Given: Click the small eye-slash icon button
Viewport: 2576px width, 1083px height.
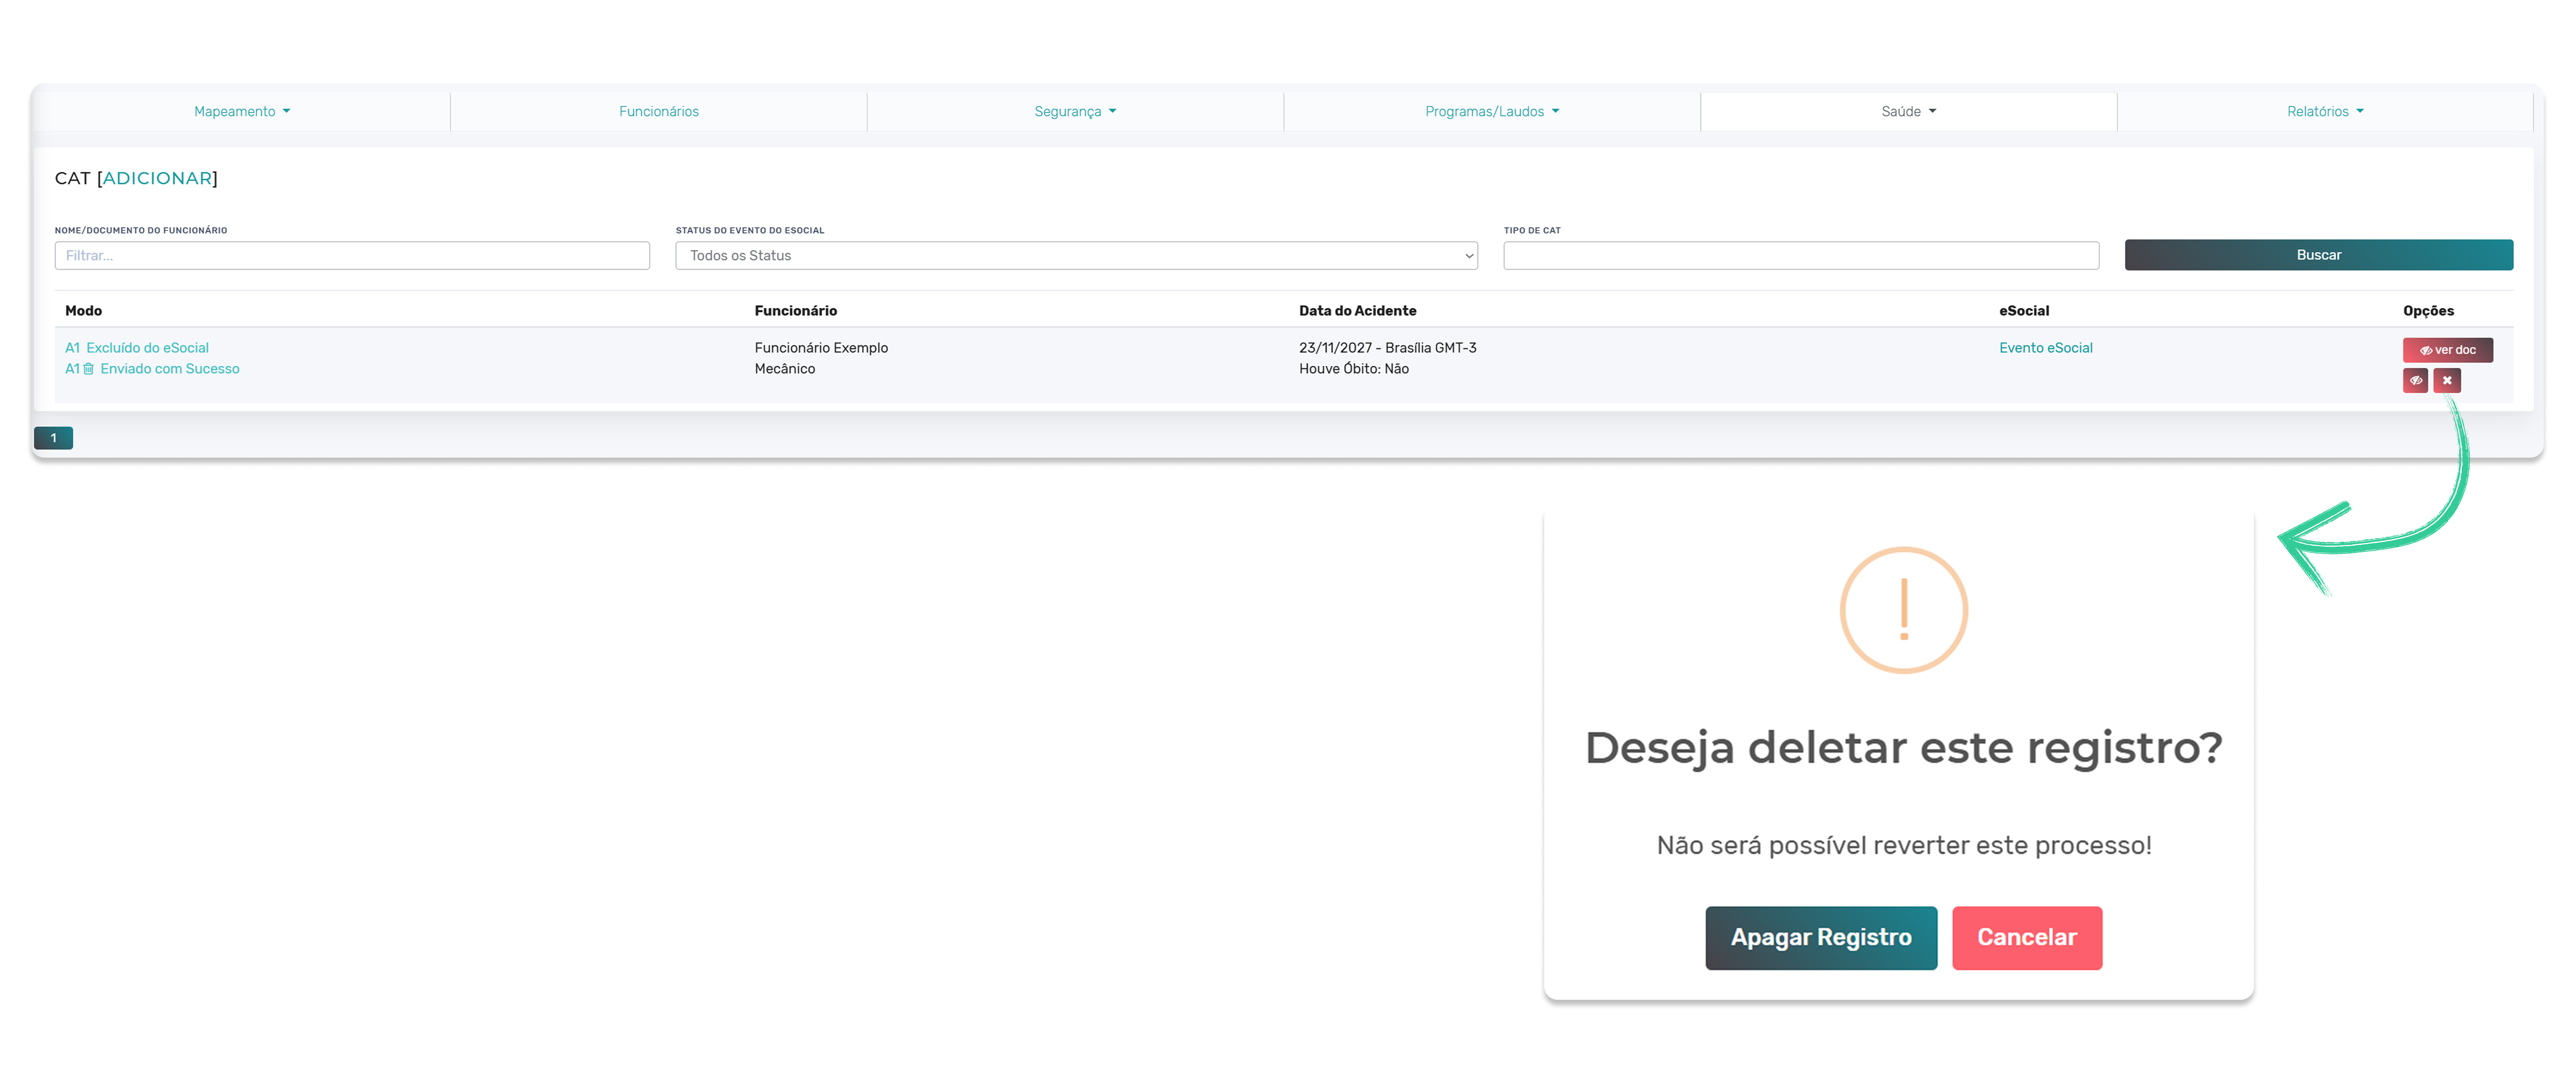Looking at the screenshot, I should pos(2415,380).
